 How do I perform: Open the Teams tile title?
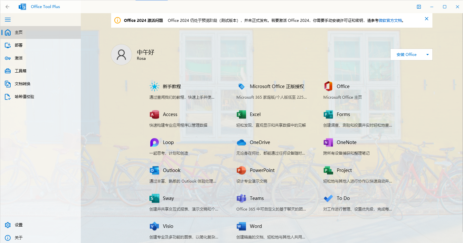[257, 198]
